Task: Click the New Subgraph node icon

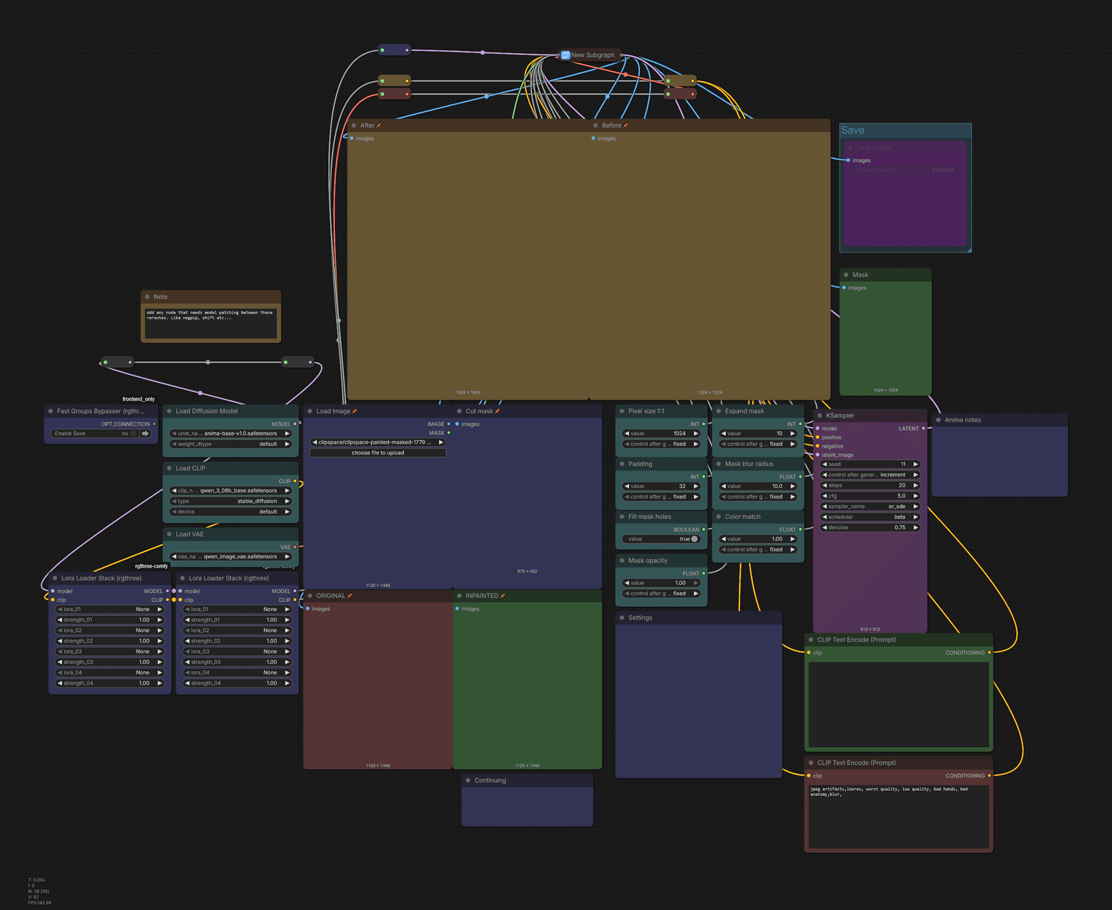Action: point(565,55)
